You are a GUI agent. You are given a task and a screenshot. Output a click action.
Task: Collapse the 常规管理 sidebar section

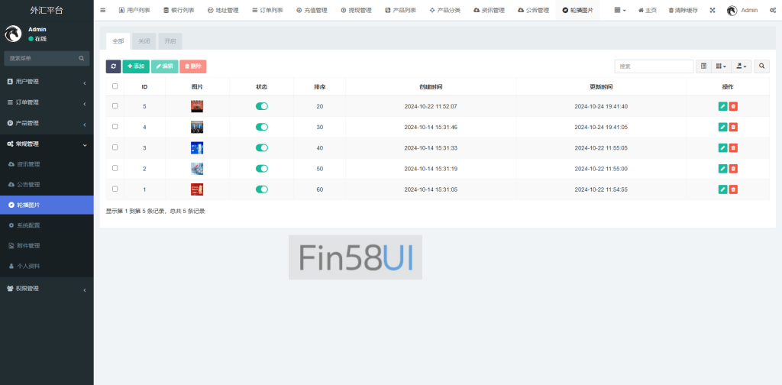click(47, 144)
